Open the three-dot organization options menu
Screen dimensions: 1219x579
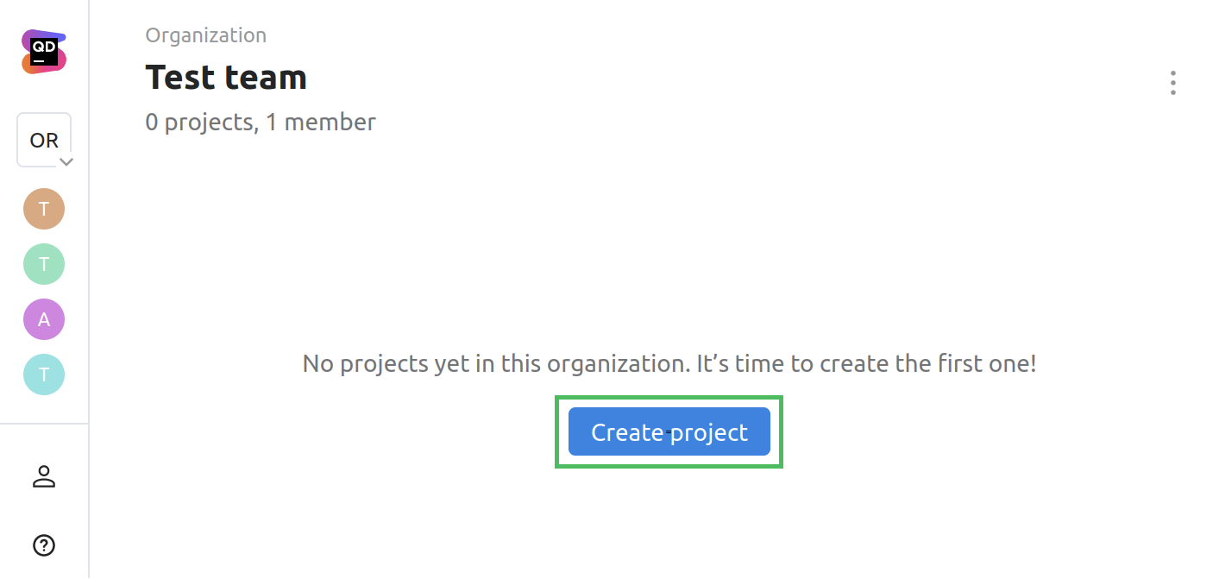[1172, 83]
